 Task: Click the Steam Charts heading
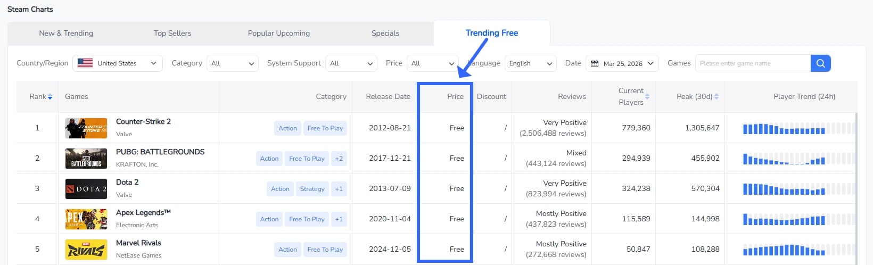pos(30,9)
